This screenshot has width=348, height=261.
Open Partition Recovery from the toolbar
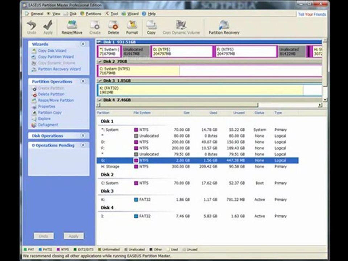click(224, 27)
